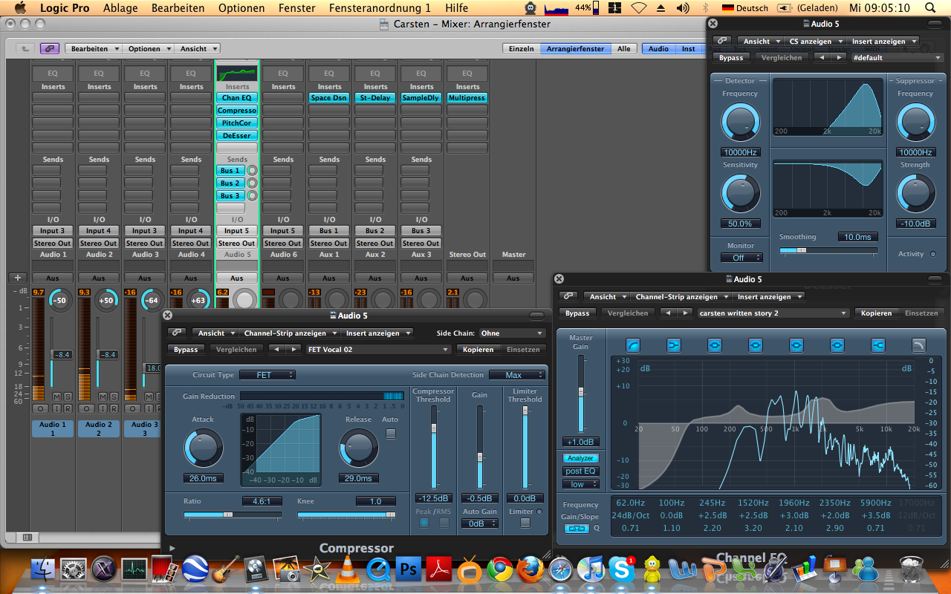The width and height of the screenshot is (951, 594).
Task: Open the #default preset menu in DeEsser
Action: [896, 57]
